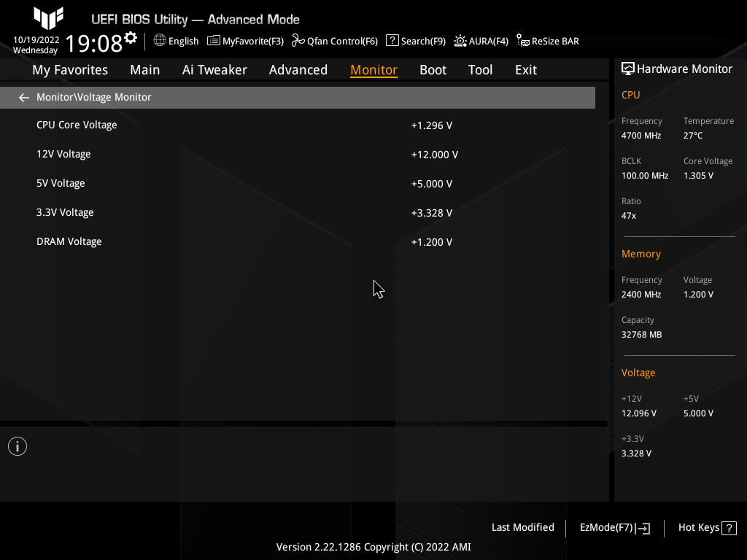Open Qfan Control from the top toolbar
This screenshot has width=747, height=560.
click(334, 41)
